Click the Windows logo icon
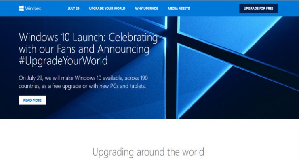The width and height of the screenshot is (299, 162). 21,8
